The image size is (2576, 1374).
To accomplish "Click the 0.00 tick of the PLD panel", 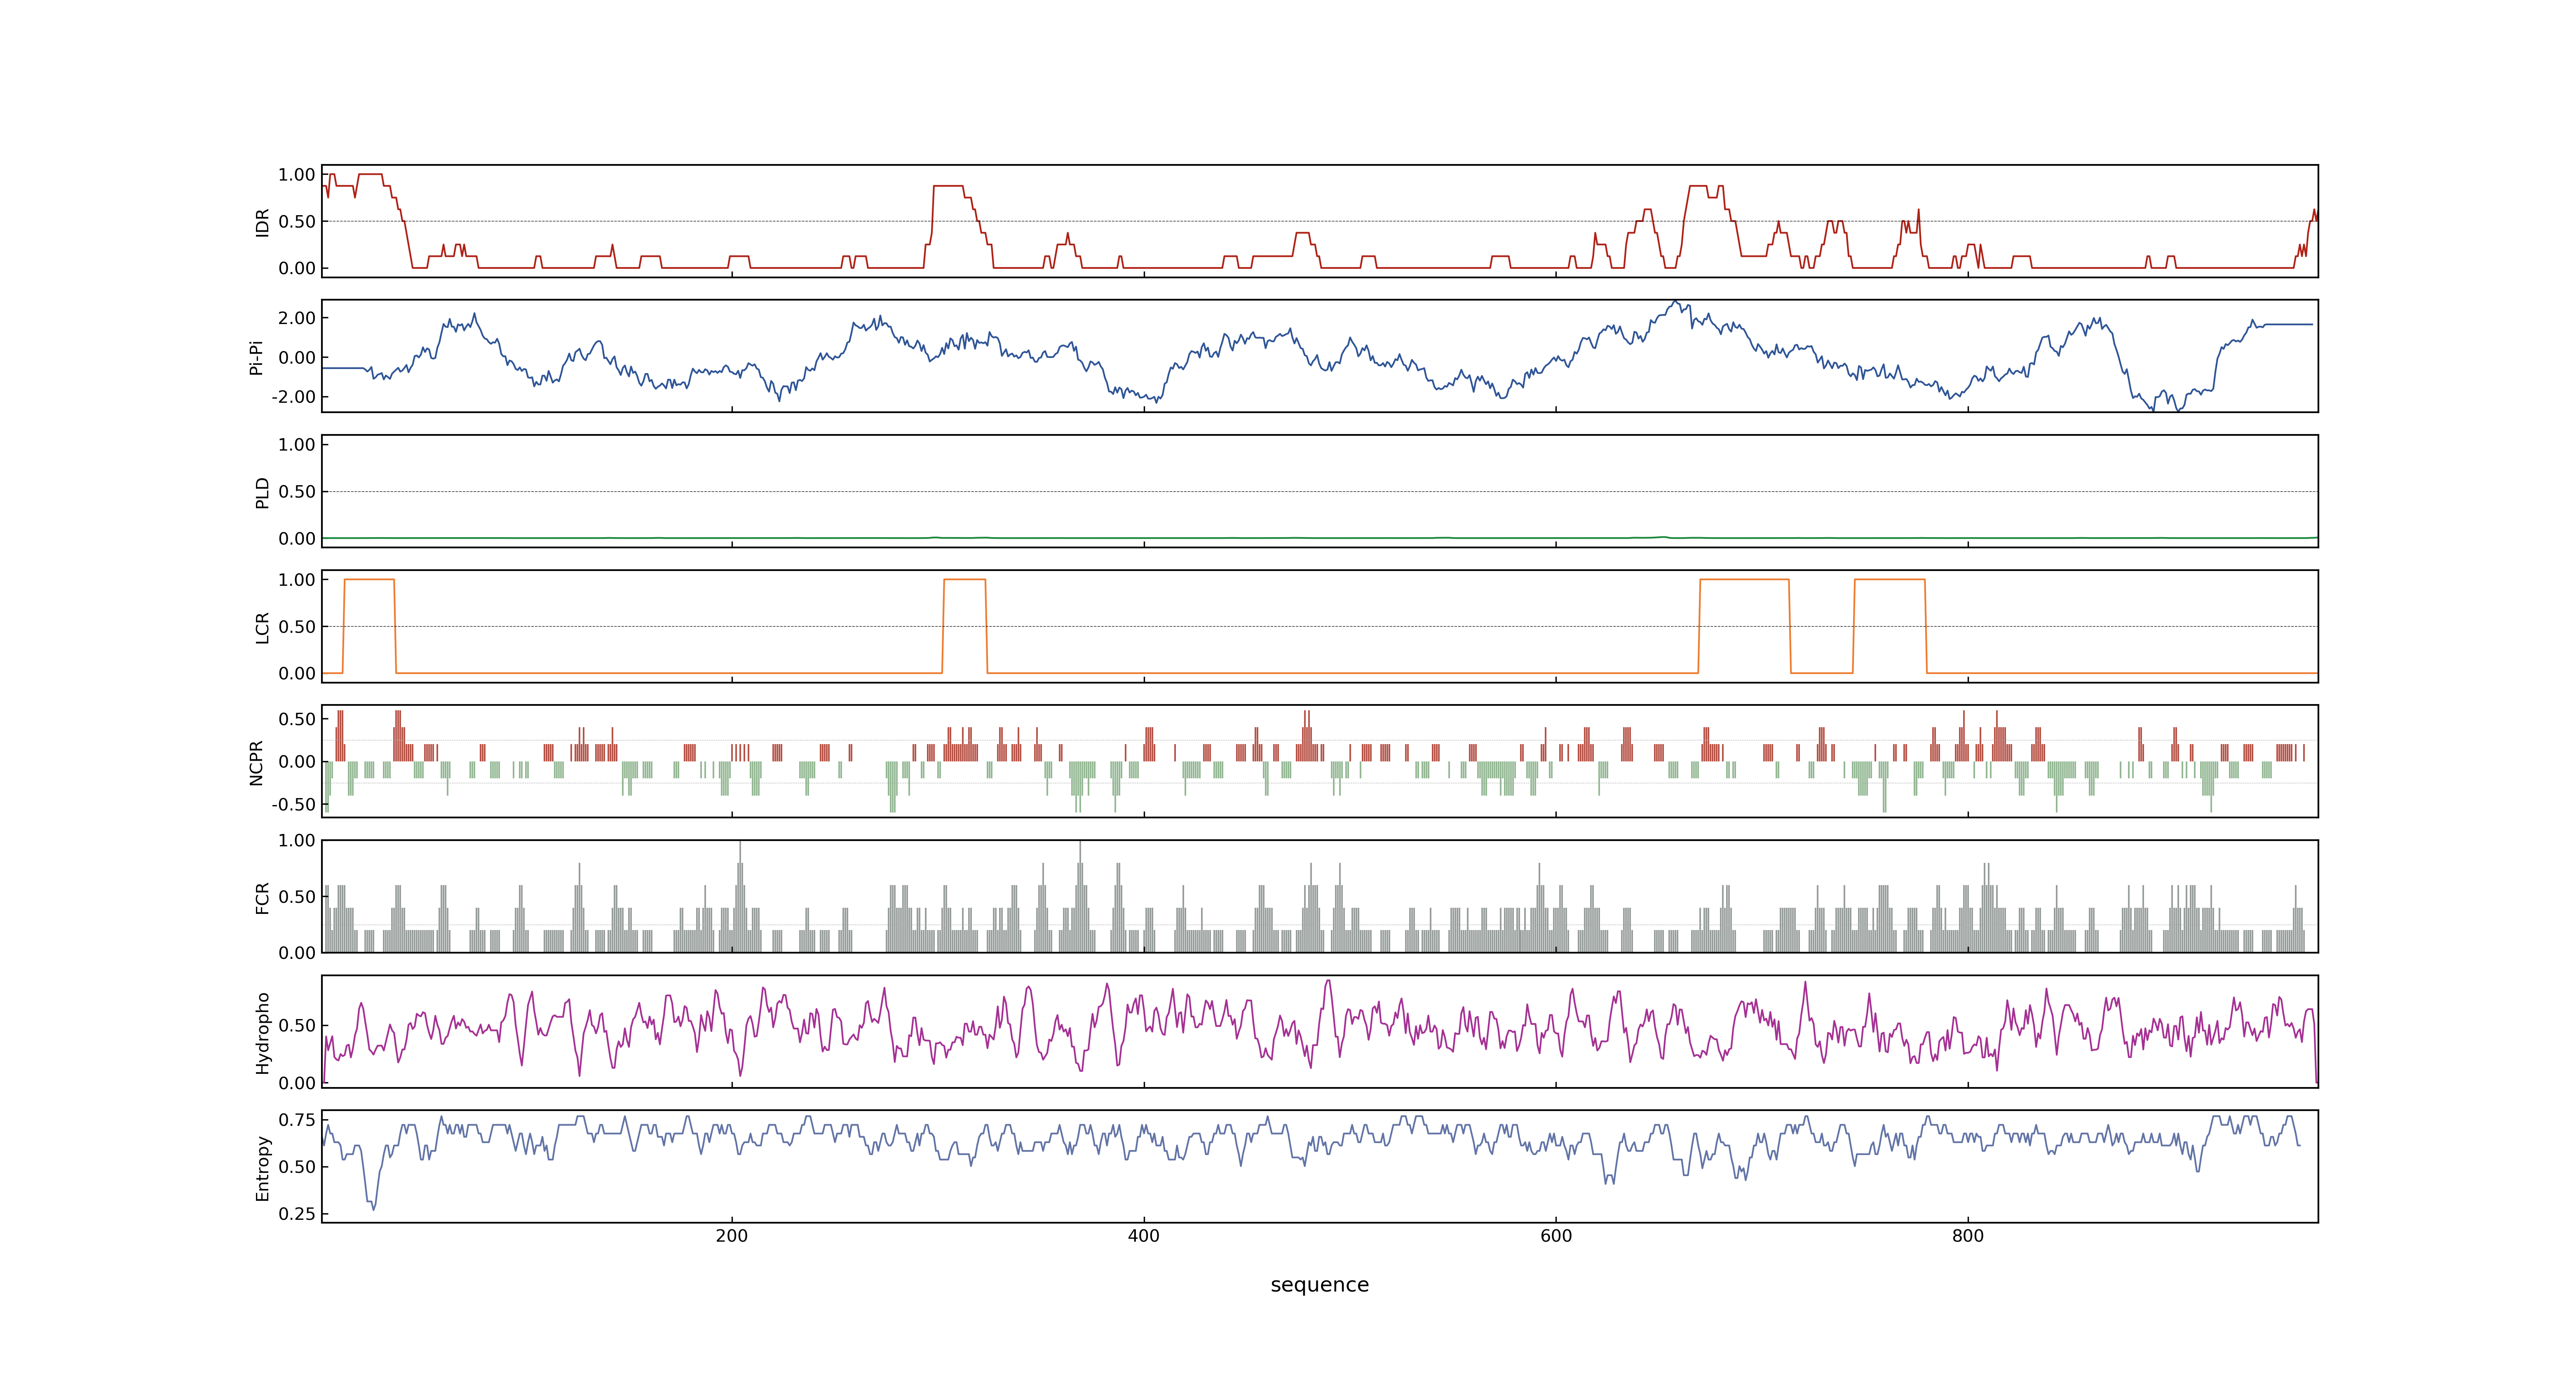I will point(297,539).
